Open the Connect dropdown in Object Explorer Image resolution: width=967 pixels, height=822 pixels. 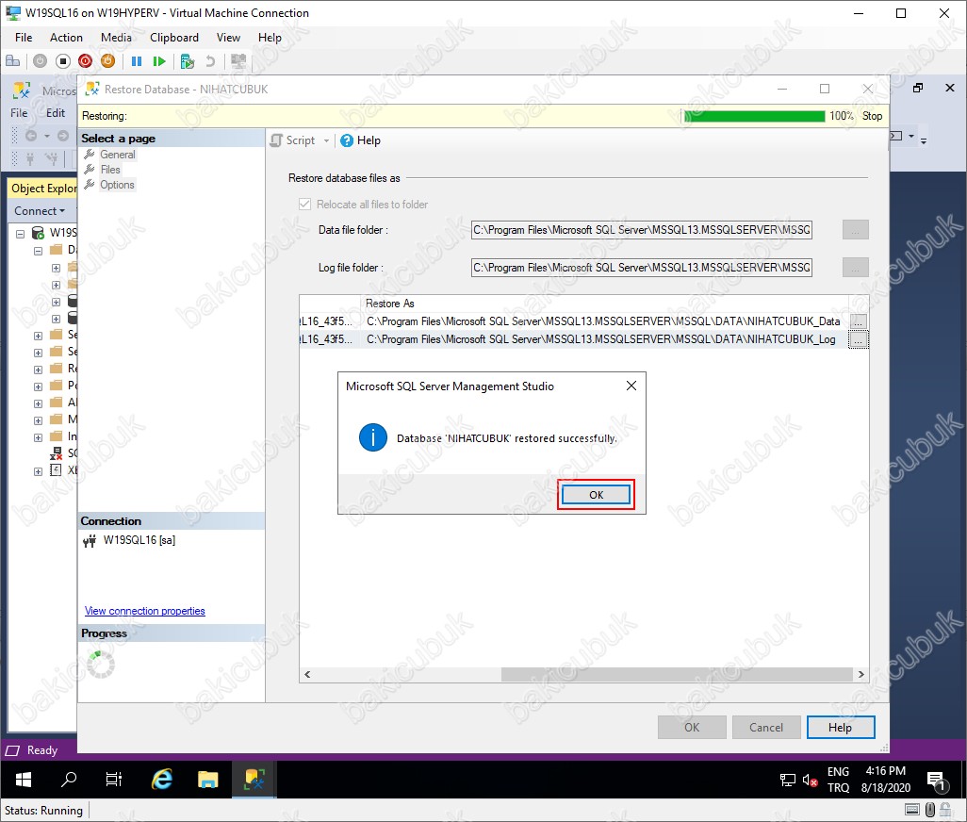(39, 211)
